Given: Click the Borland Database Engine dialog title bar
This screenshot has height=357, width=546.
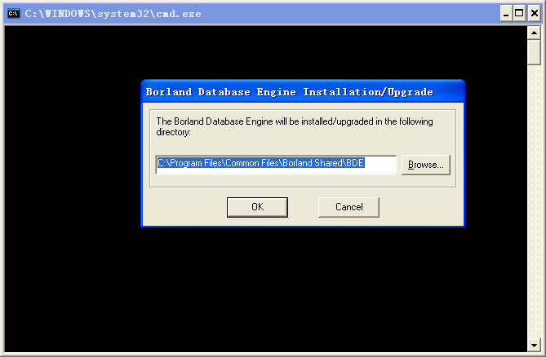Looking at the screenshot, I should (303, 92).
